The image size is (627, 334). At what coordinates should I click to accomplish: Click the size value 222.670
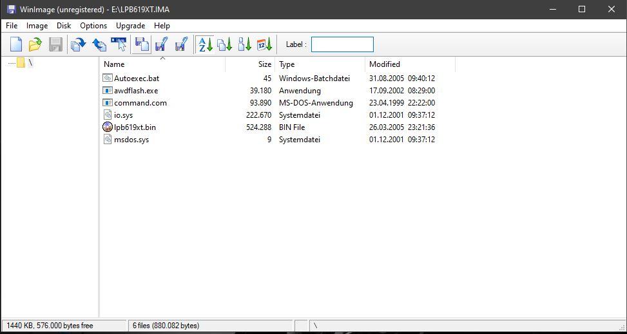tap(258, 115)
